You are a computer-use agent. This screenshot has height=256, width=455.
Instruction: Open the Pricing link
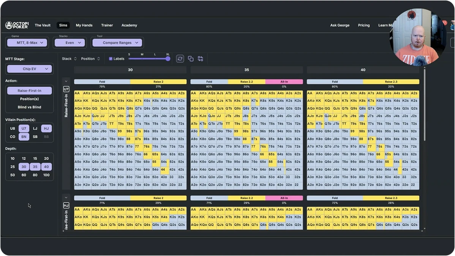[364, 25]
